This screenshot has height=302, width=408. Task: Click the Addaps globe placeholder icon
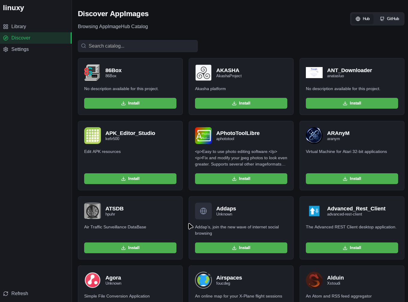(x=203, y=211)
